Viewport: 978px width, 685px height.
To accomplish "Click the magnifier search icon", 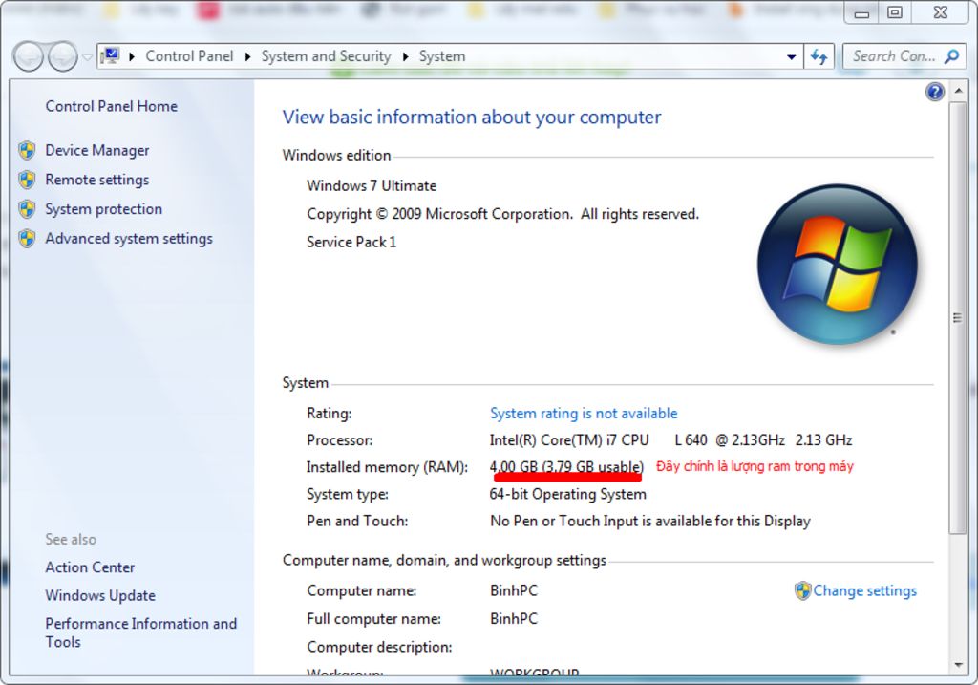I will pos(951,56).
